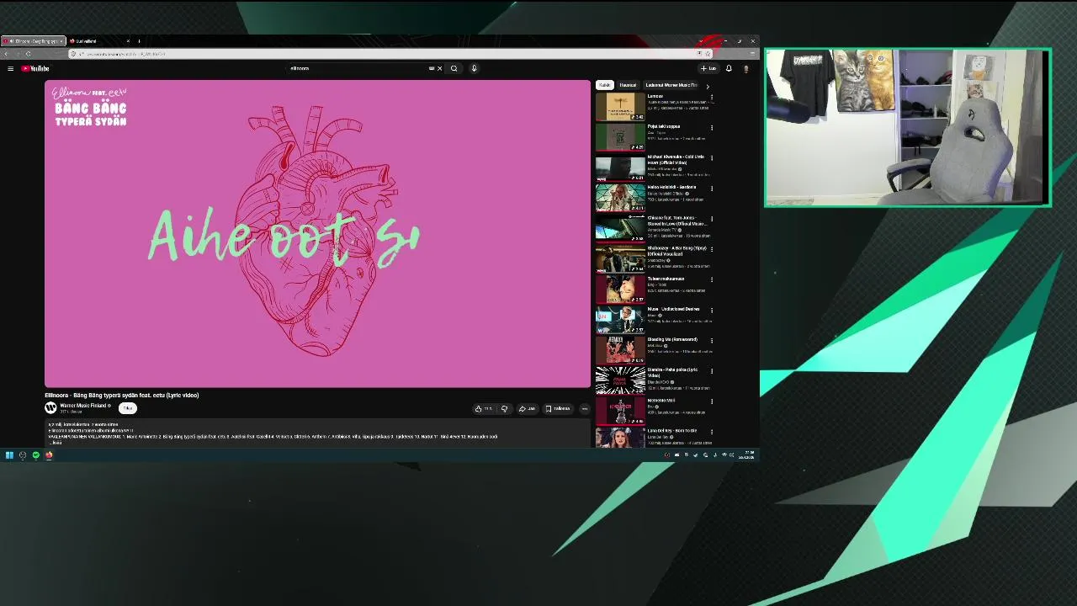1077x606 pixels.
Task: Open the Bleeding Me (Remastered) title
Action: click(672, 339)
